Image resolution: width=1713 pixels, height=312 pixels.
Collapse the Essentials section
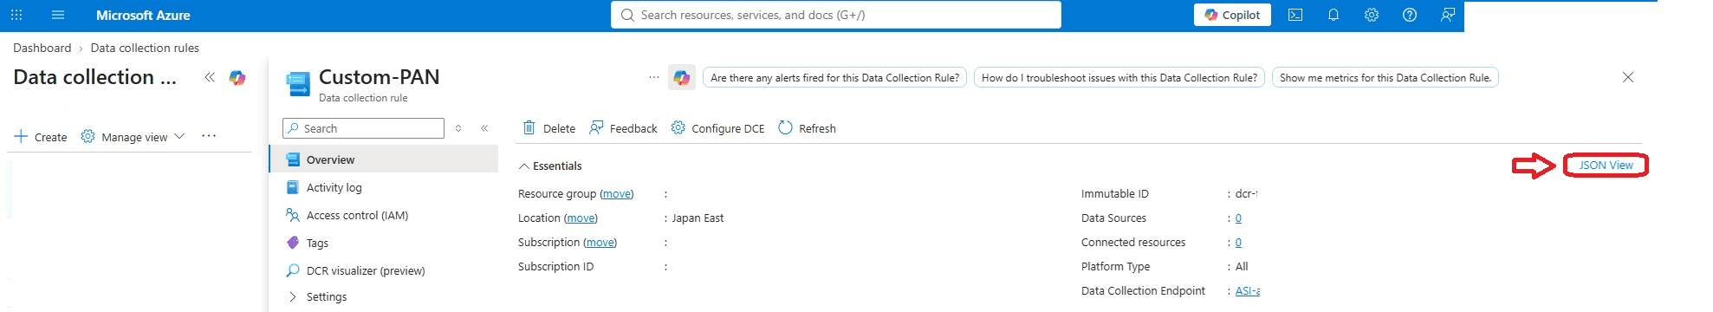tap(550, 166)
